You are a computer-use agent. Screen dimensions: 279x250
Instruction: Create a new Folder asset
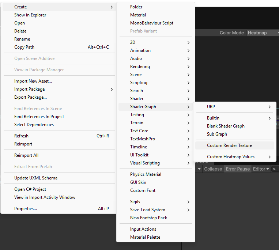136,7
